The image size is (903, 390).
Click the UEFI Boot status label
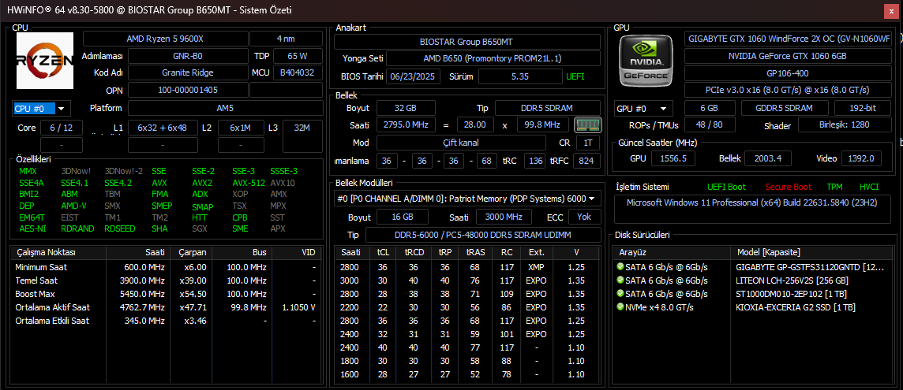click(726, 187)
